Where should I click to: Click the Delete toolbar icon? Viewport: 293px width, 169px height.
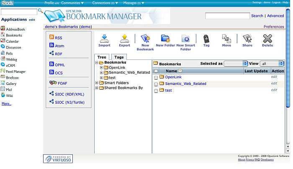coord(267,38)
